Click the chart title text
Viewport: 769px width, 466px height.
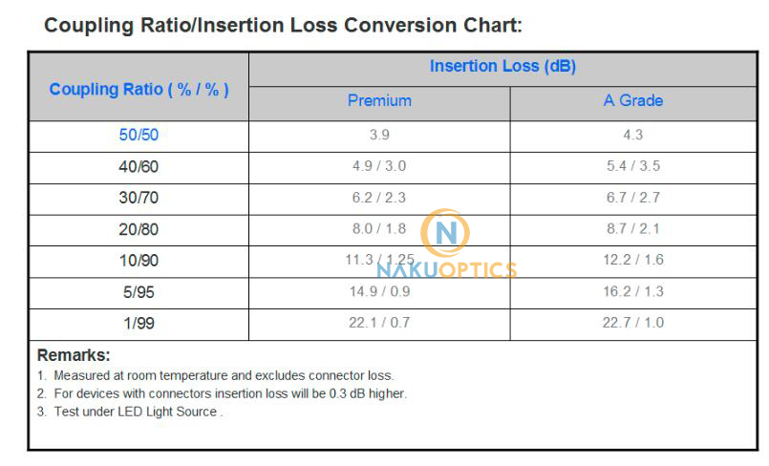(x=284, y=26)
